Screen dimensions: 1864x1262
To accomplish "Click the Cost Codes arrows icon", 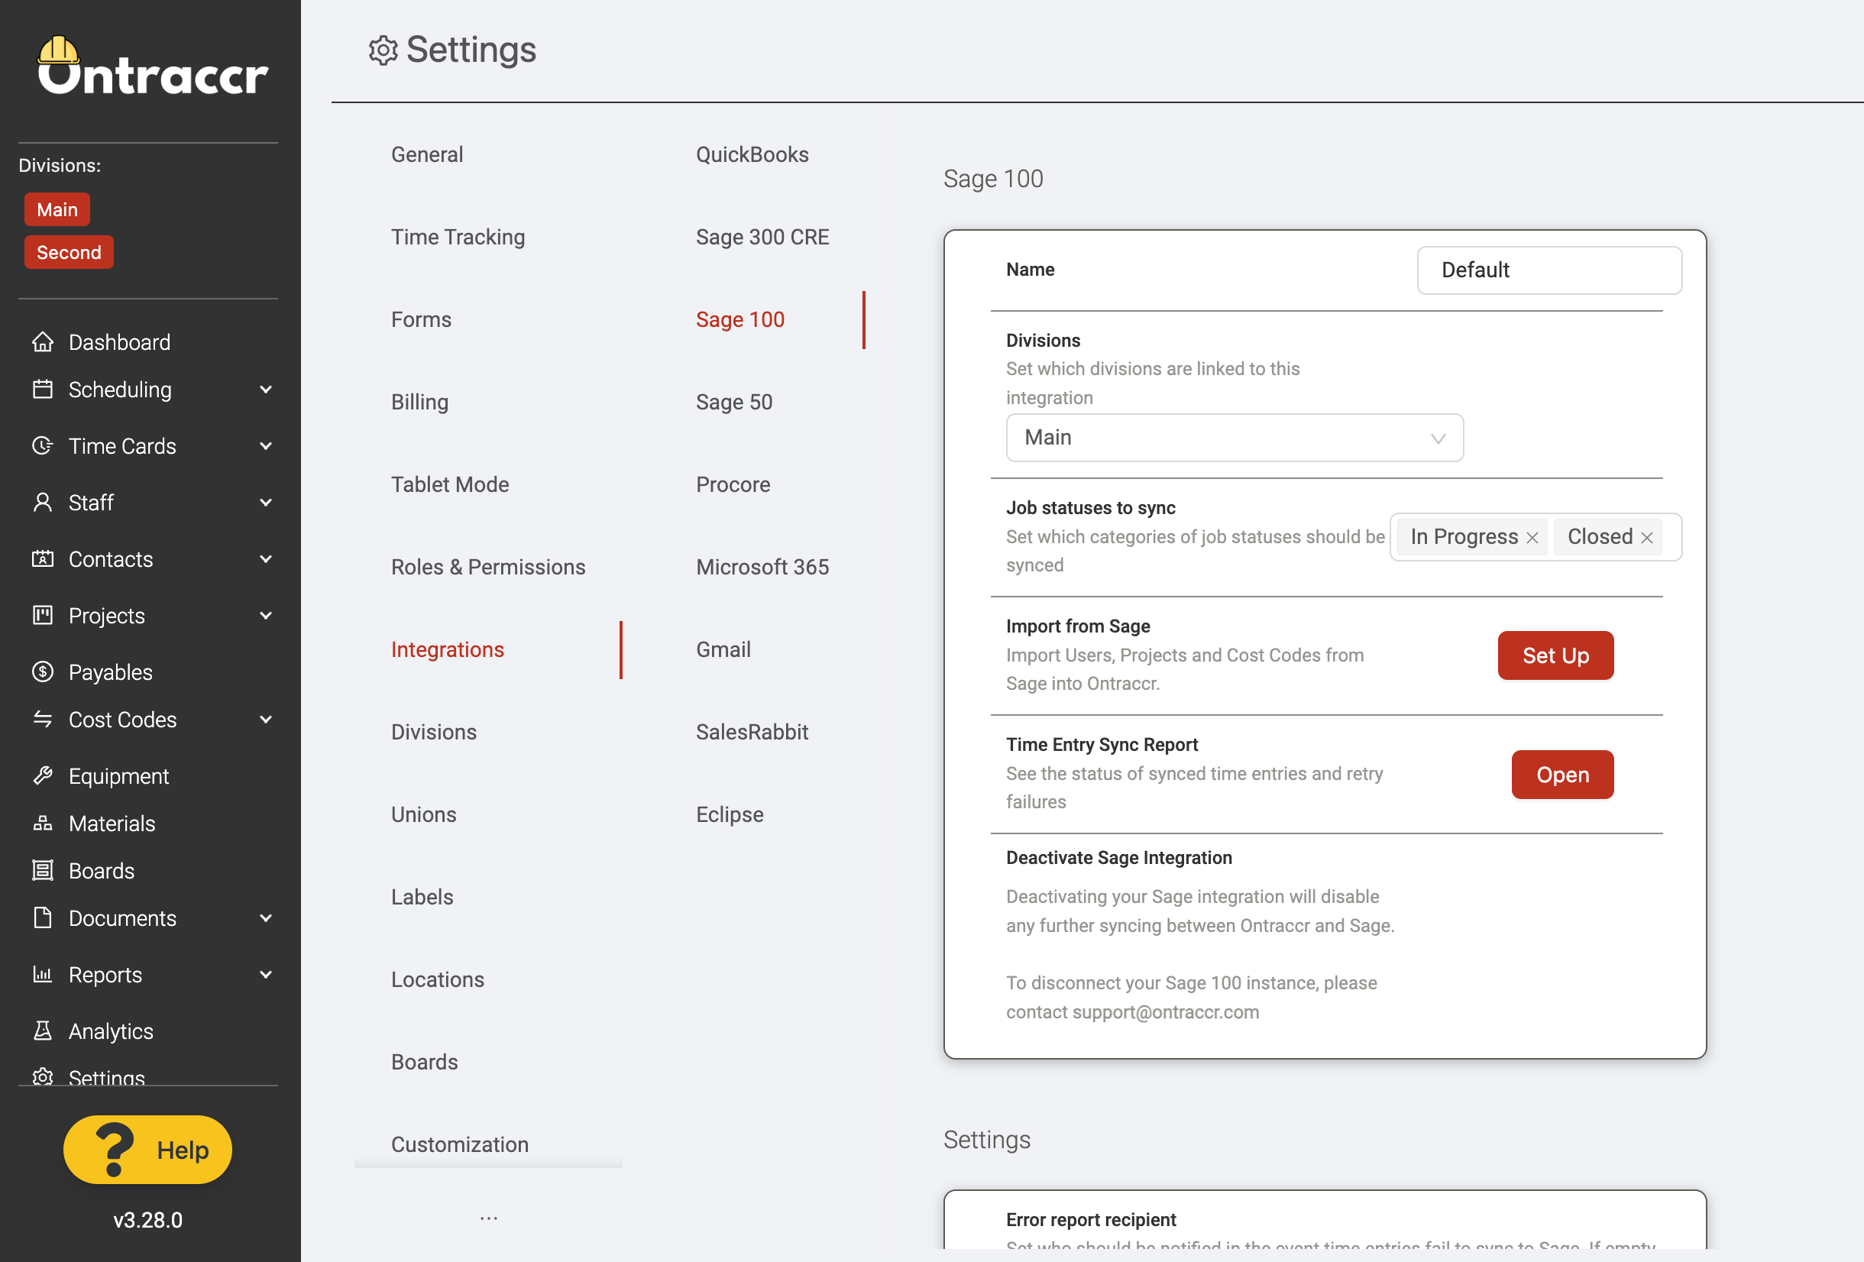I will point(43,719).
